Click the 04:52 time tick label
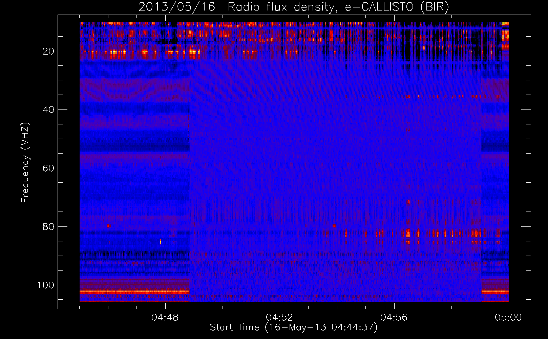 coord(279,318)
